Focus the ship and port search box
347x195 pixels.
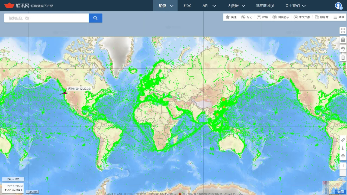tap(47, 18)
